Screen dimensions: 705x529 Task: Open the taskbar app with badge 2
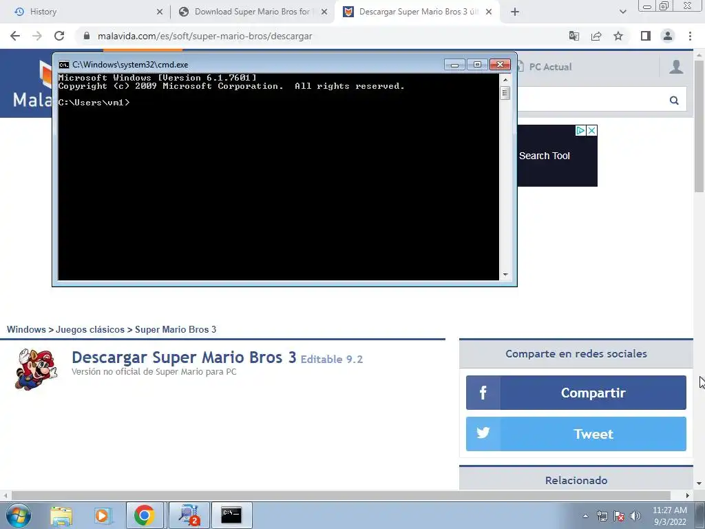pos(189,515)
